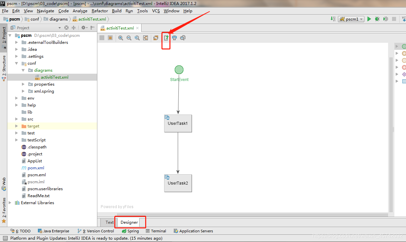Show the diagram print preview
This screenshot has height=242, width=406.
coord(183,38)
